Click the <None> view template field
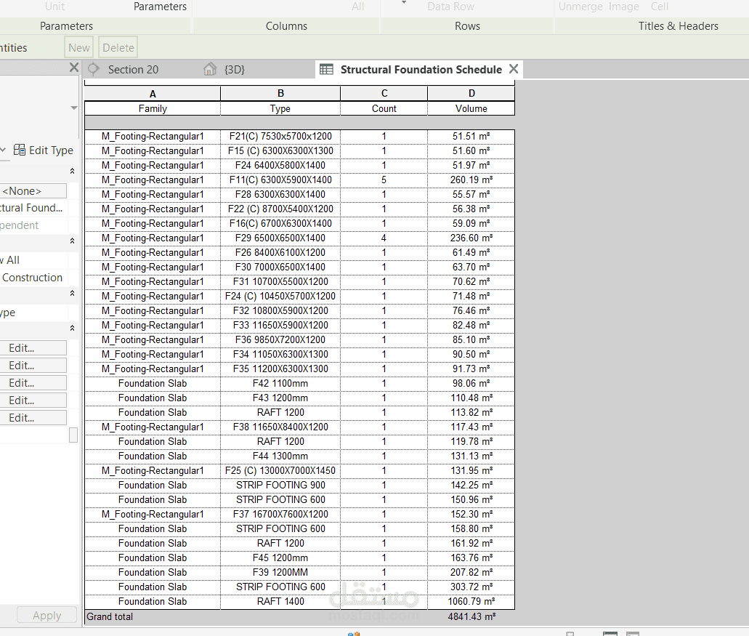 33,191
